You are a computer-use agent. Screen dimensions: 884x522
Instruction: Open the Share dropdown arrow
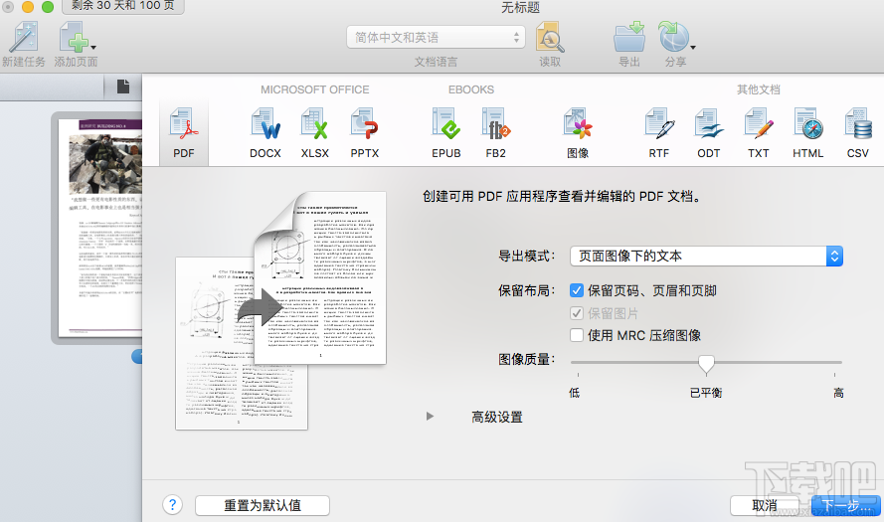click(693, 48)
